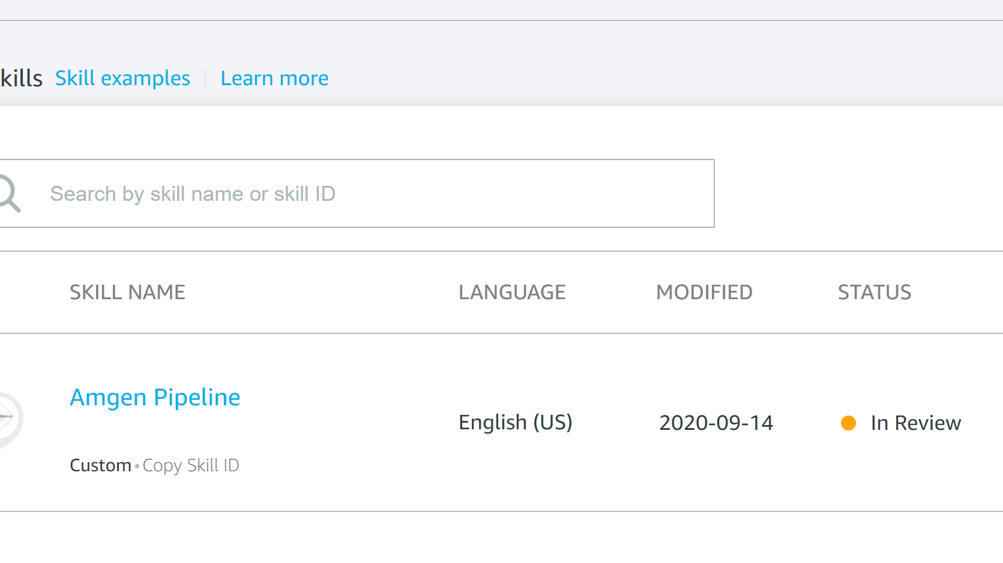Click the Skills page heading
Image resolution: width=1003 pixels, height=563 pixels.
[x=21, y=79]
